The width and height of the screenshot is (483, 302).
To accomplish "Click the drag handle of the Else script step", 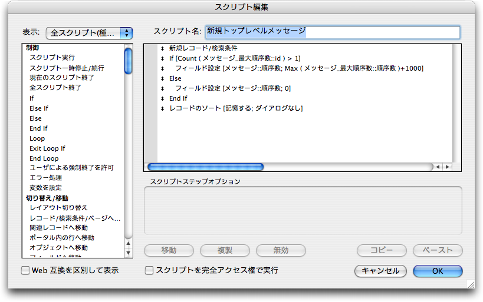I will tap(162, 78).
